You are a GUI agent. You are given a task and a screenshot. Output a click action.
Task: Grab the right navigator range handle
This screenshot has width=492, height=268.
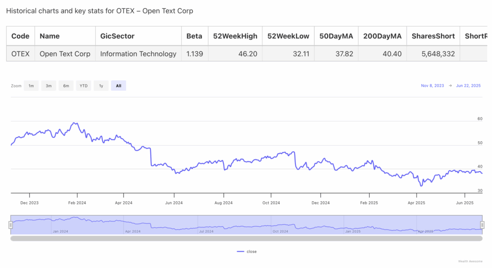[482, 225]
